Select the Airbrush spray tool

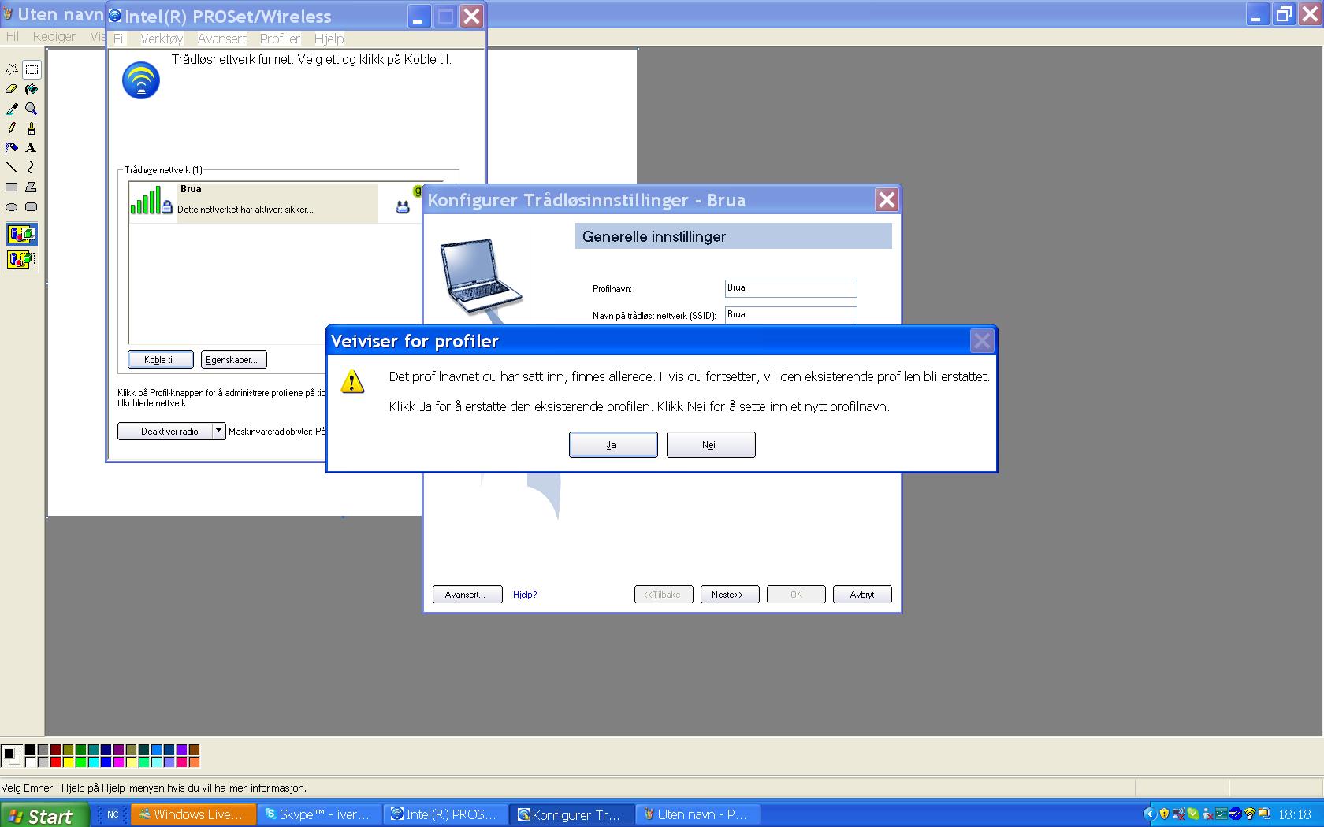pyautogui.click(x=12, y=148)
